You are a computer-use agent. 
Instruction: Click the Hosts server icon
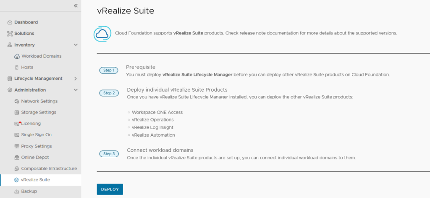pos(17,67)
